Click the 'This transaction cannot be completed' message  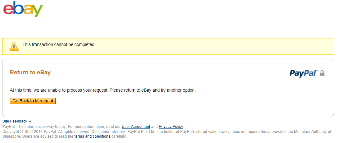coord(60,45)
